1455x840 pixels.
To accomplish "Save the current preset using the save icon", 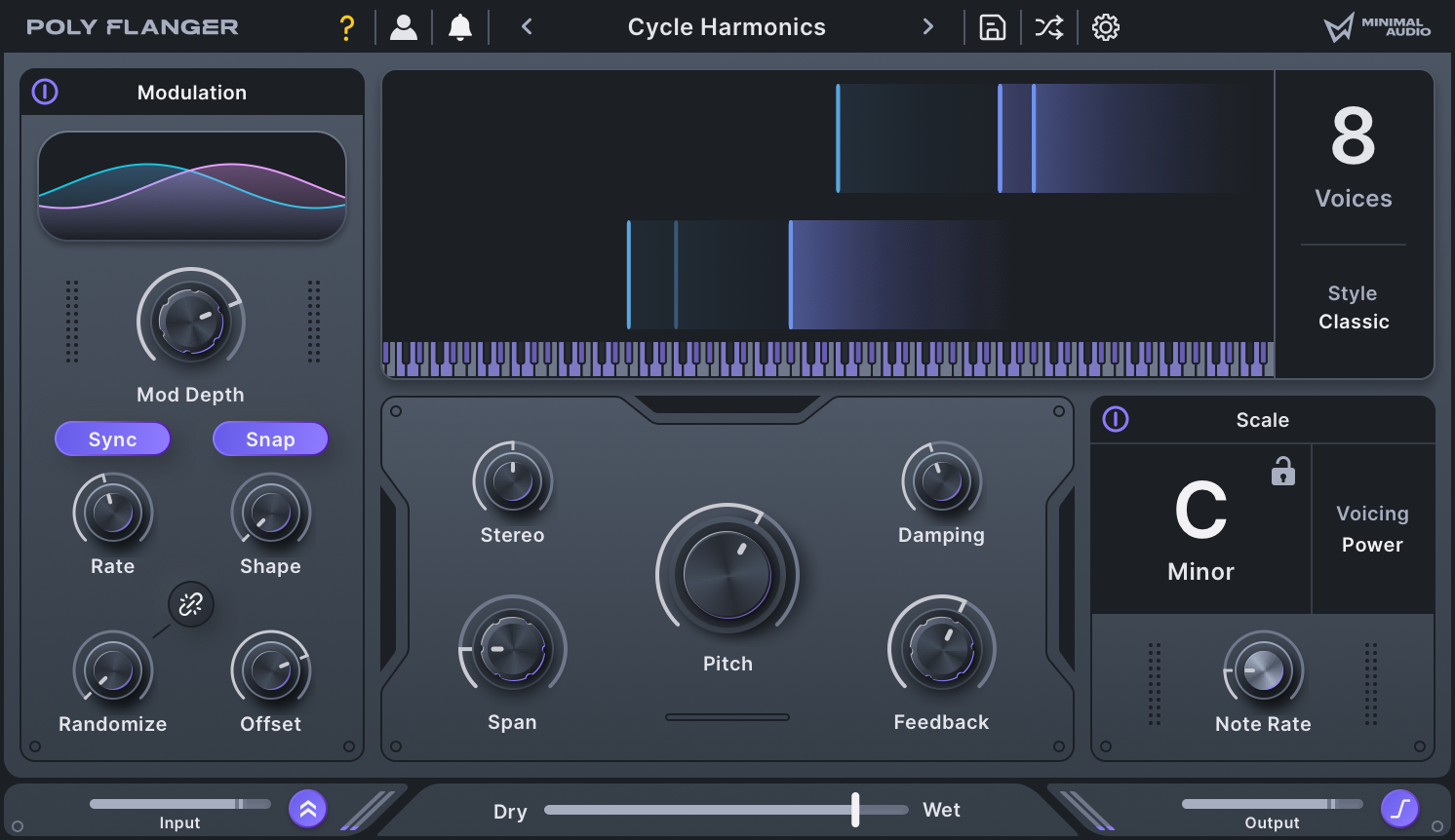I will coord(992,26).
